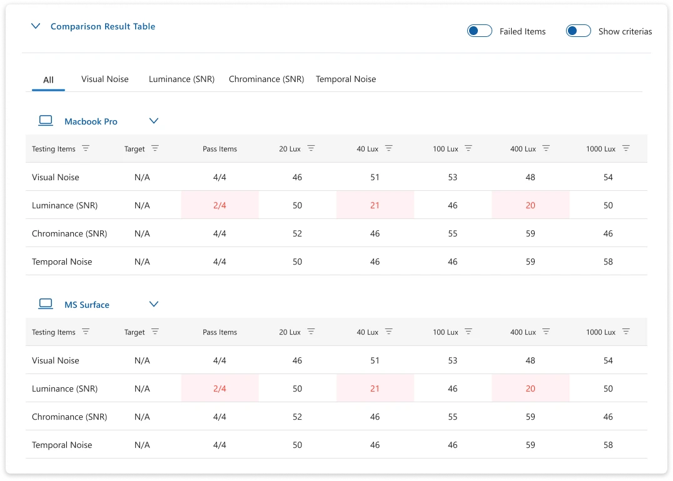Open the filter on the 40 Lux column
This screenshot has height=481, width=673.
click(x=388, y=149)
